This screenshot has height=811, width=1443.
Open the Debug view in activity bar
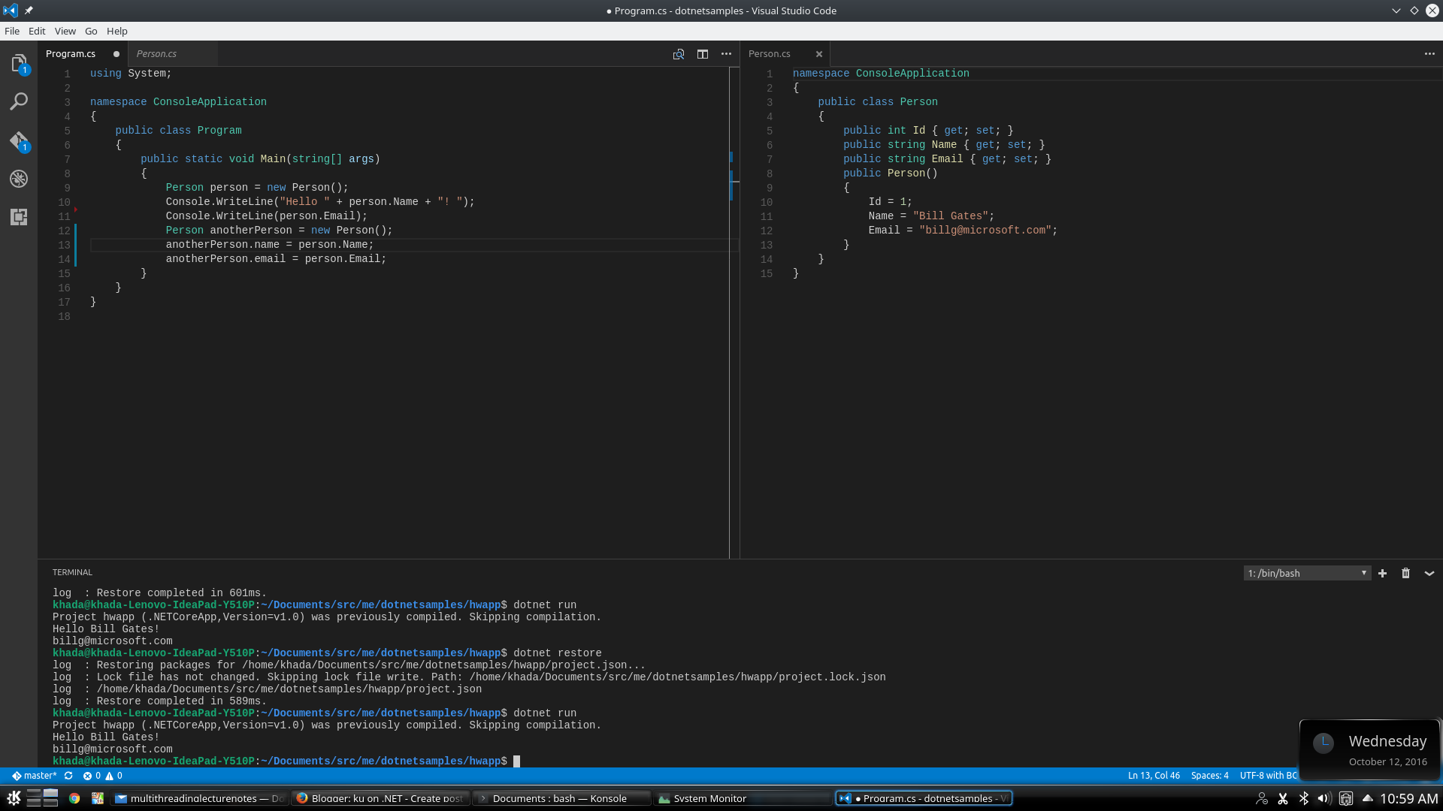(19, 179)
